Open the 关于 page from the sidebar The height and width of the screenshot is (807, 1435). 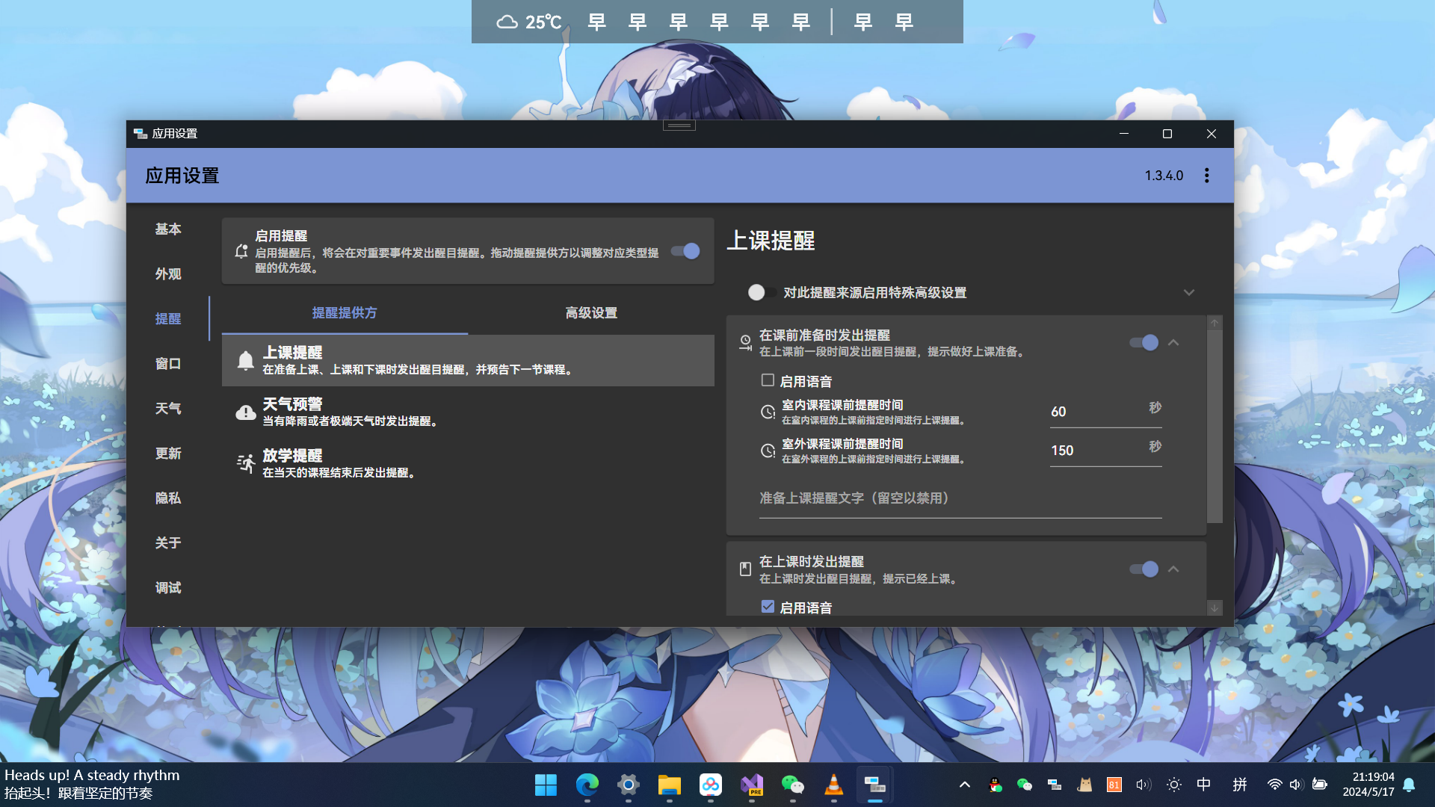pyautogui.click(x=167, y=543)
